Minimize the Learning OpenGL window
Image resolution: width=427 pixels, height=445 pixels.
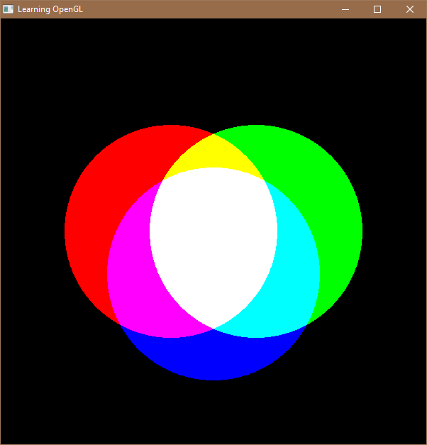[x=345, y=9]
